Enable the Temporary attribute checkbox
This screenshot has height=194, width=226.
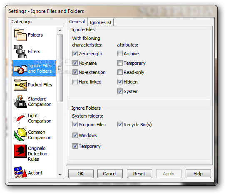click(x=120, y=63)
